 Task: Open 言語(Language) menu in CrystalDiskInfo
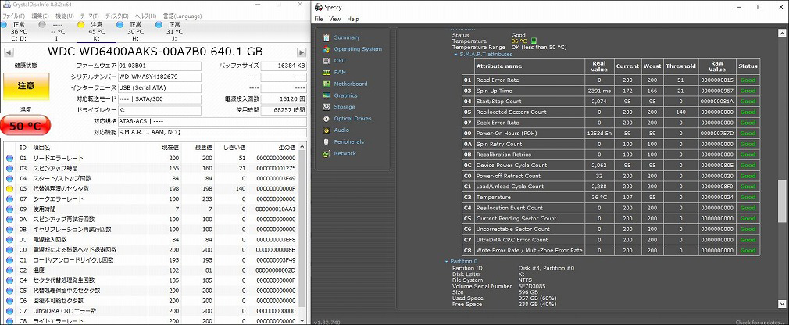pyautogui.click(x=182, y=16)
